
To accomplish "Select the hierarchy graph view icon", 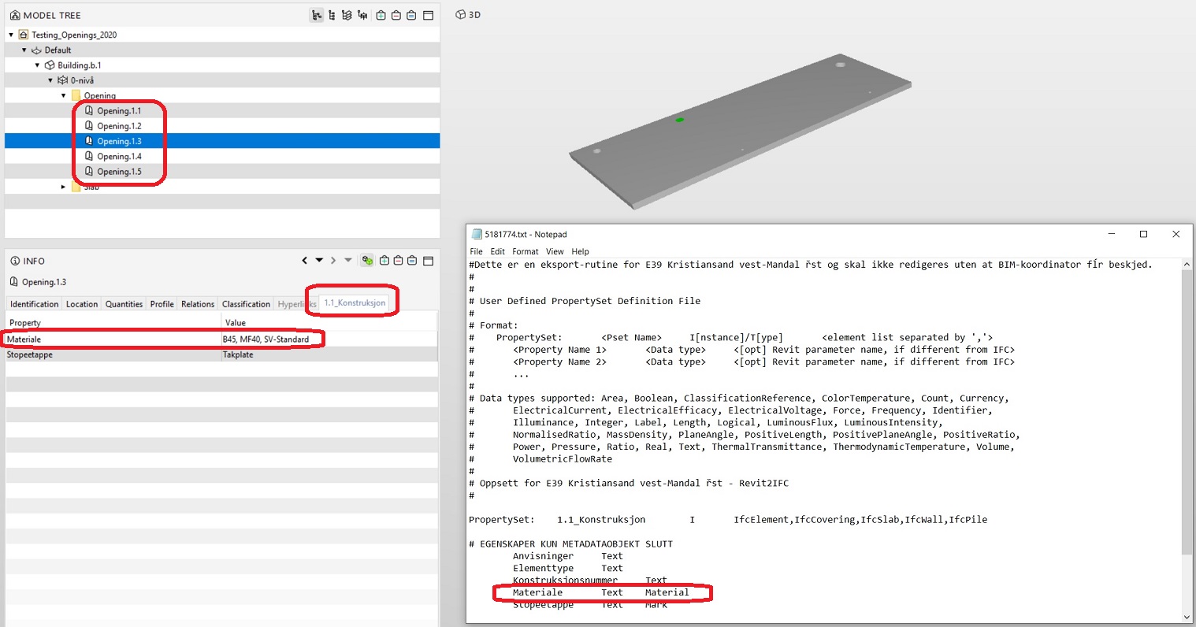I will click(x=317, y=15).
